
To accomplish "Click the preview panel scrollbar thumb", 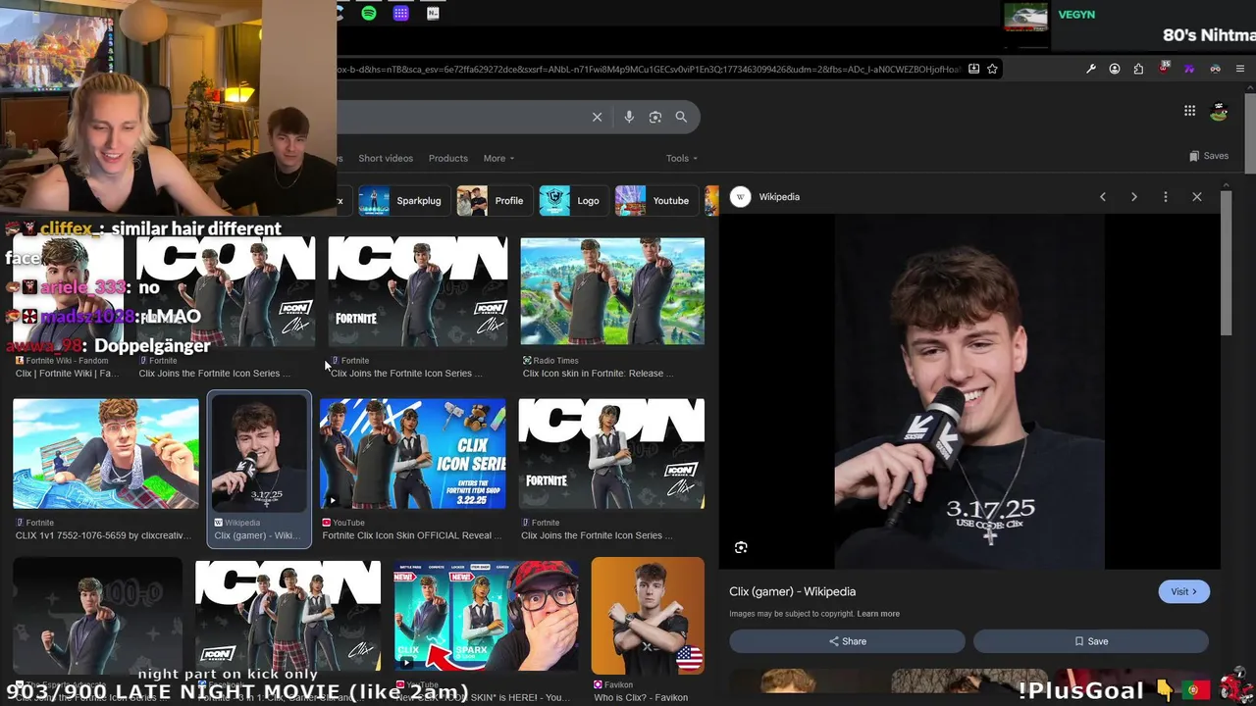I will click(x=1226, y=263).
